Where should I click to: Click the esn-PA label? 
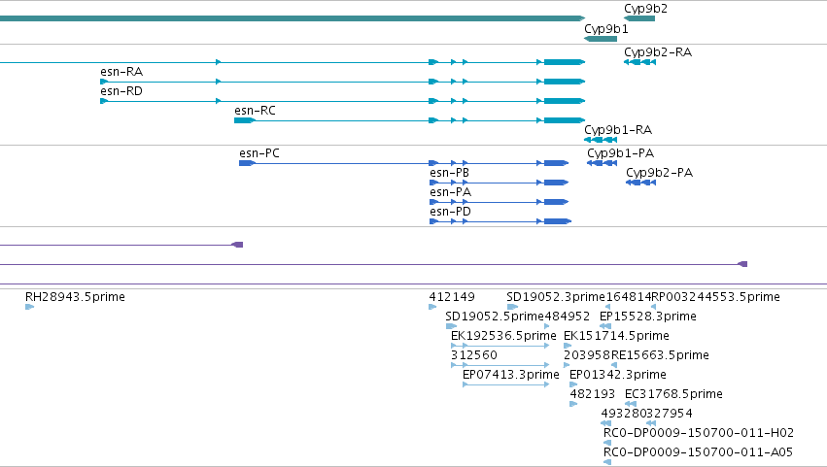tap(450, 192)
